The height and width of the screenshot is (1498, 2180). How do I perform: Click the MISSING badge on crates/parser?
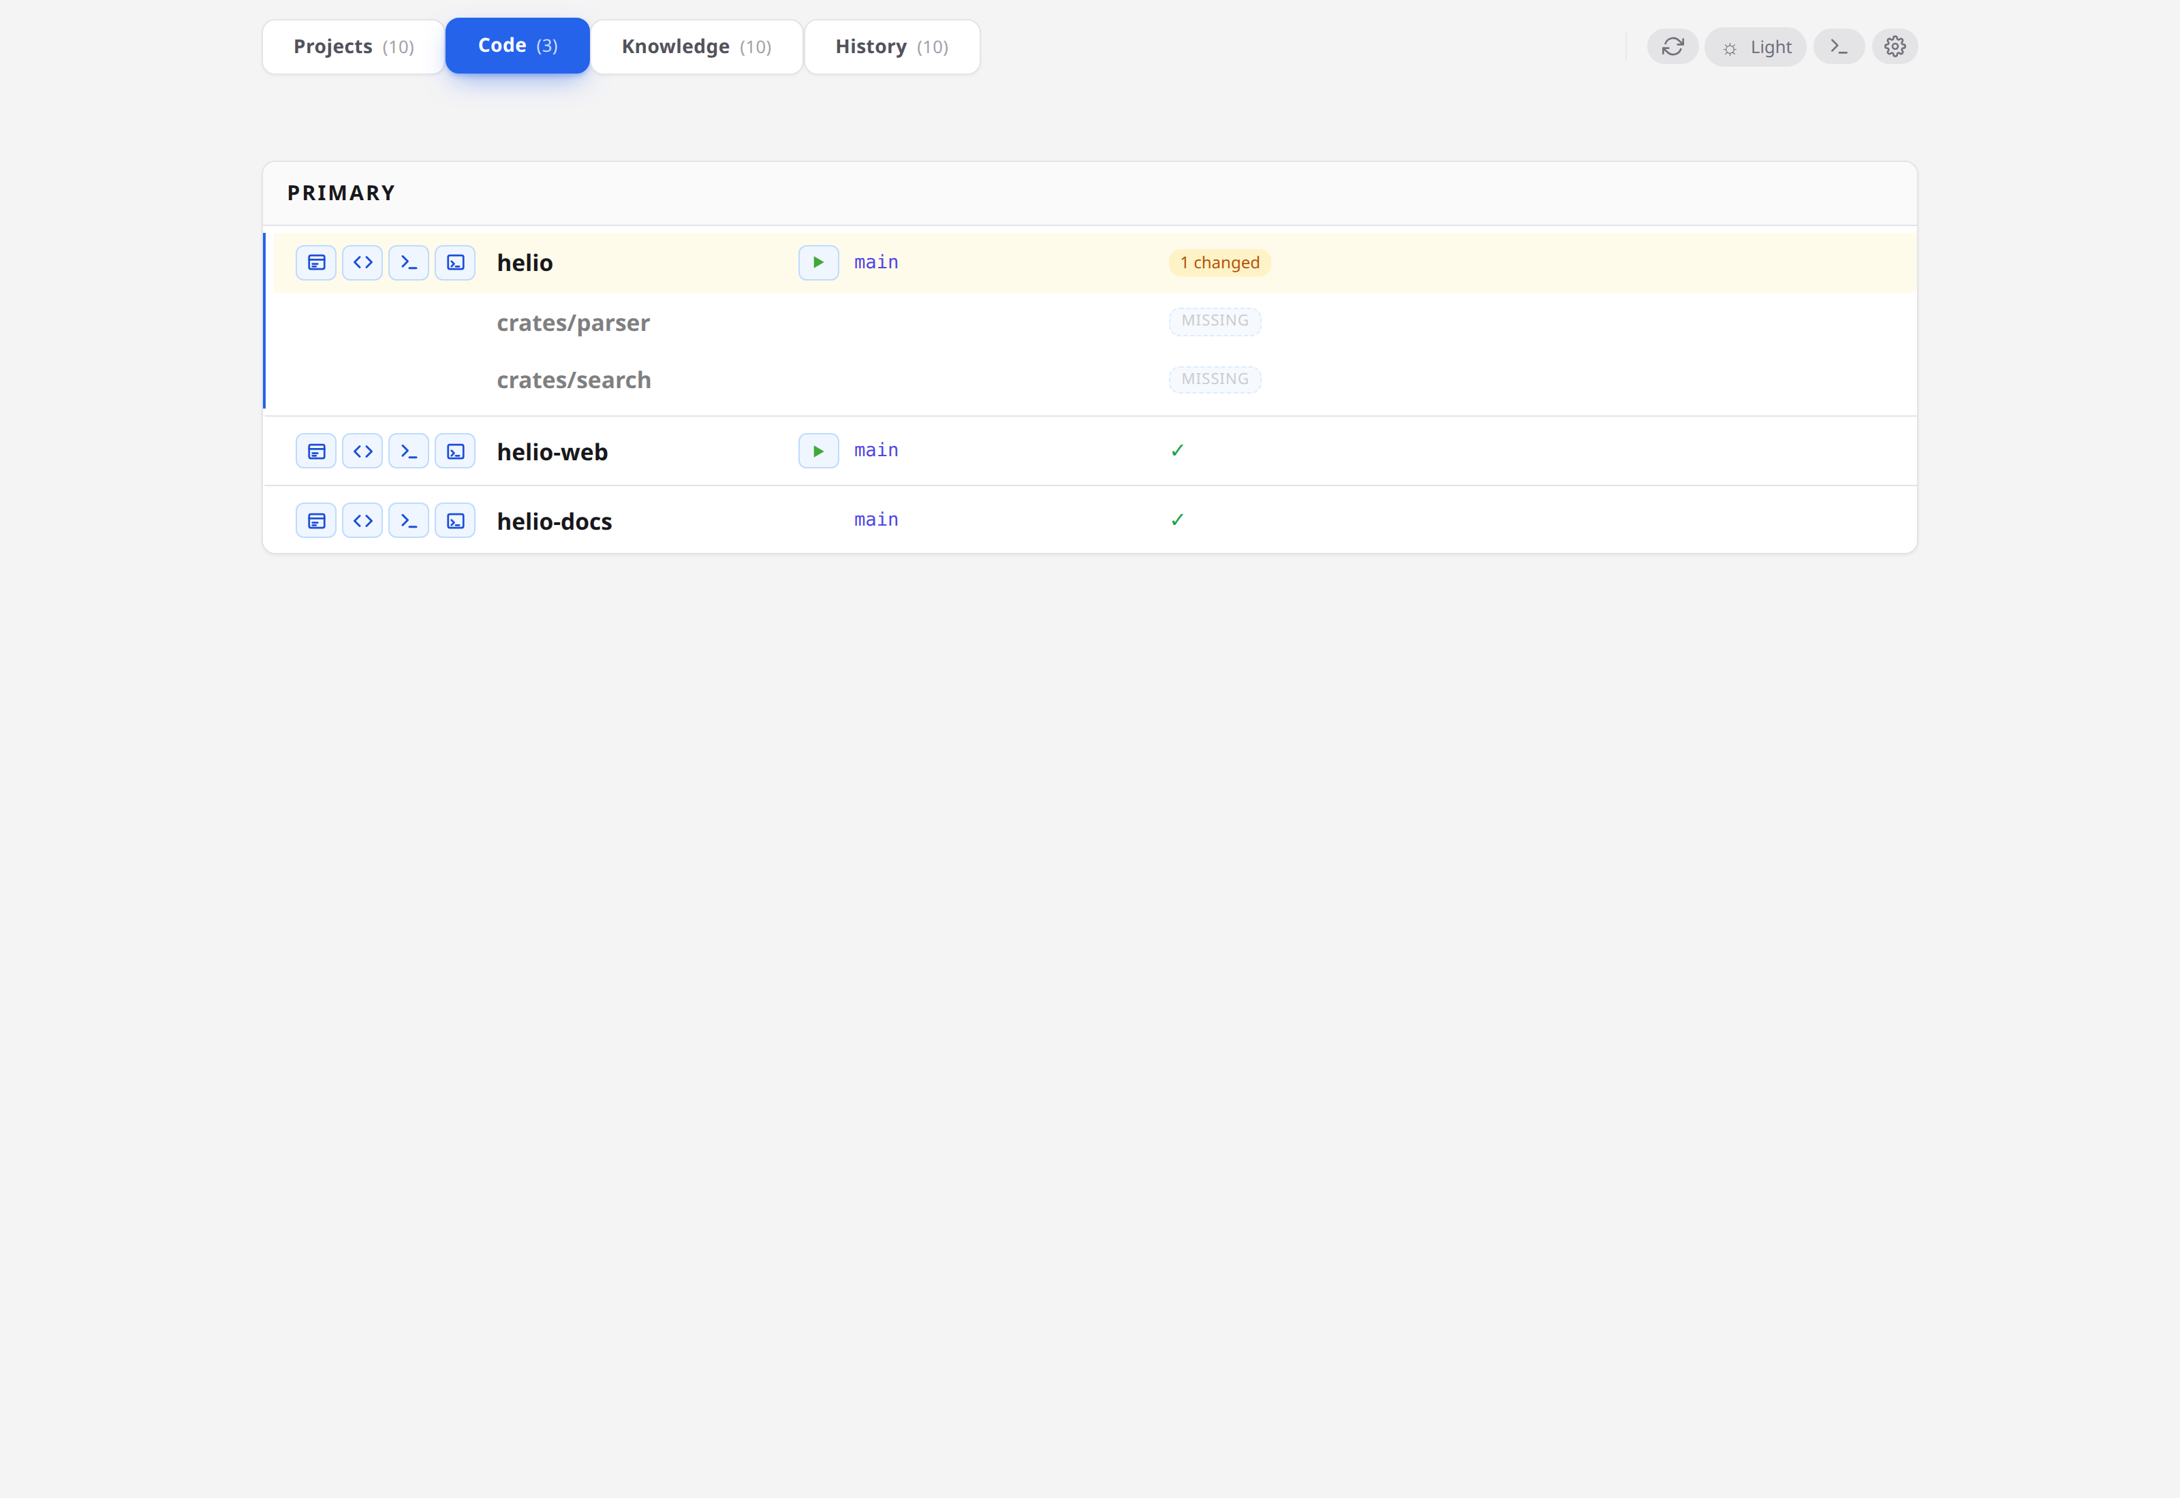[1214, 321]
